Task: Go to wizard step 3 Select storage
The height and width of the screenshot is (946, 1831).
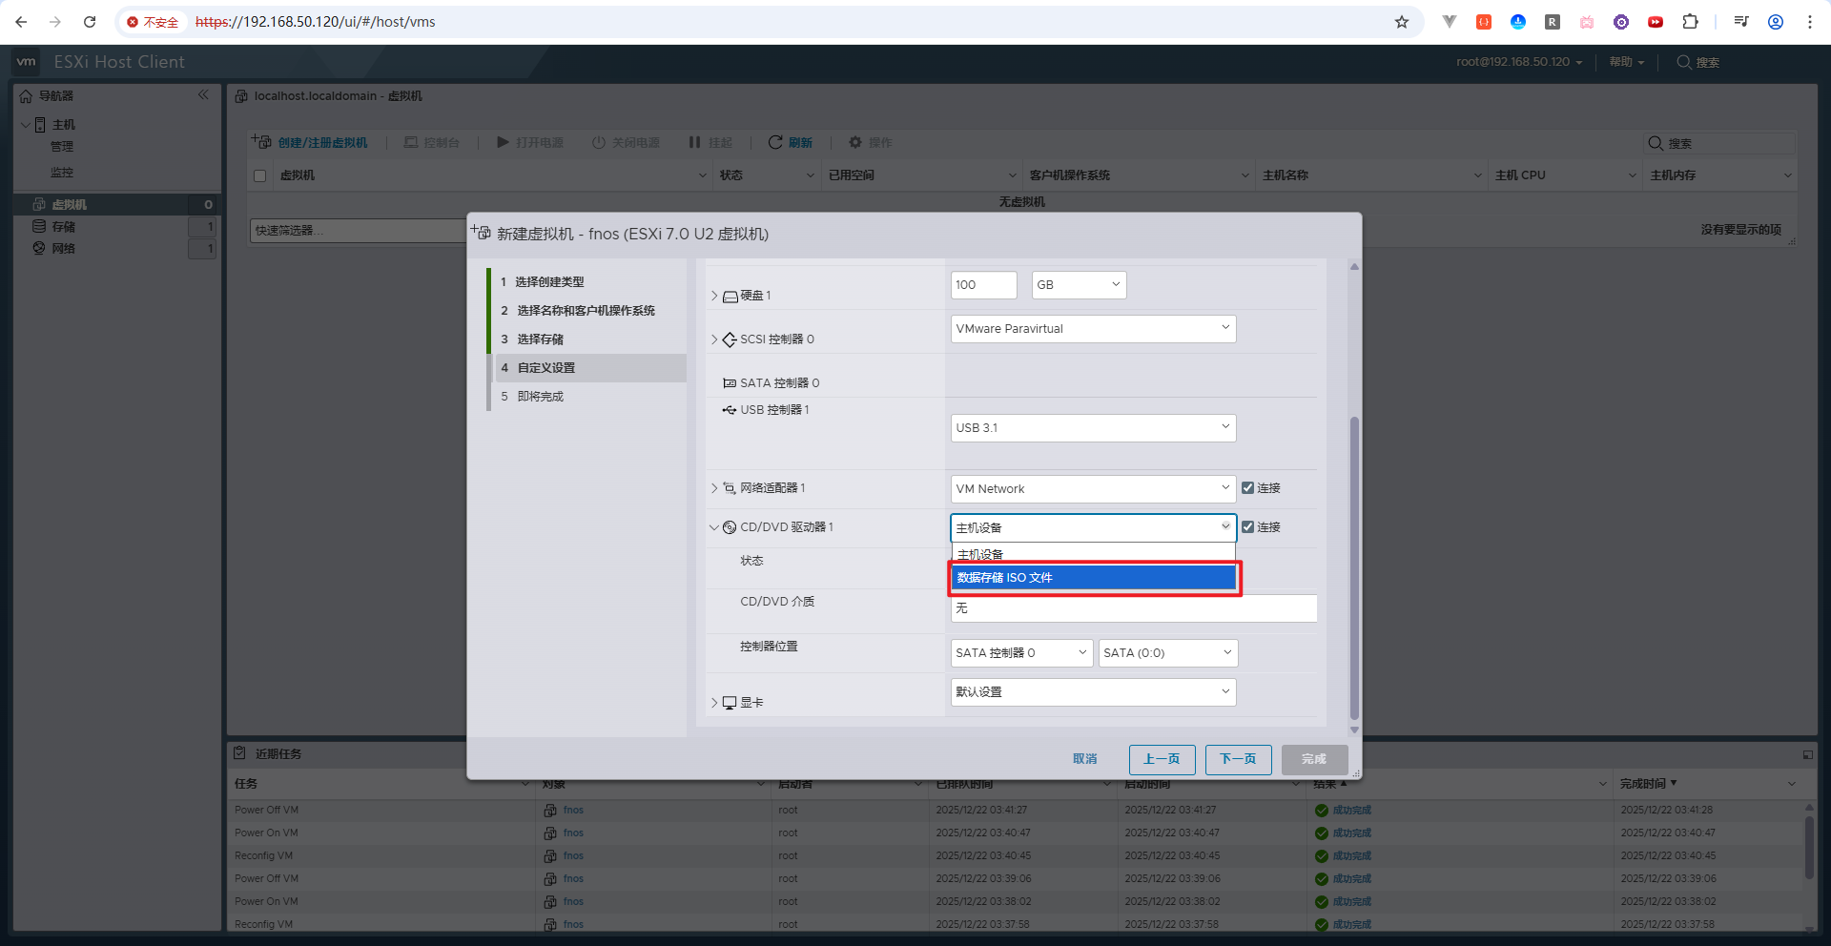Action: click(540, 339)
